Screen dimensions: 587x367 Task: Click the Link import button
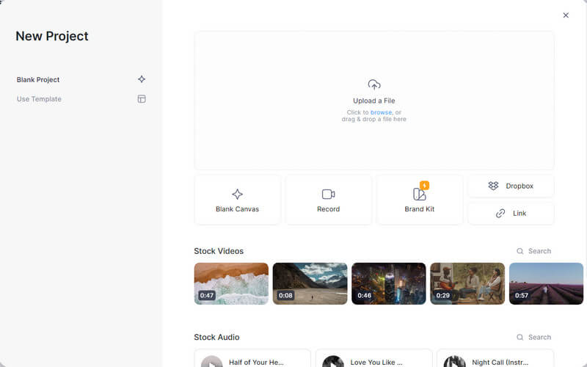(511, 213)
